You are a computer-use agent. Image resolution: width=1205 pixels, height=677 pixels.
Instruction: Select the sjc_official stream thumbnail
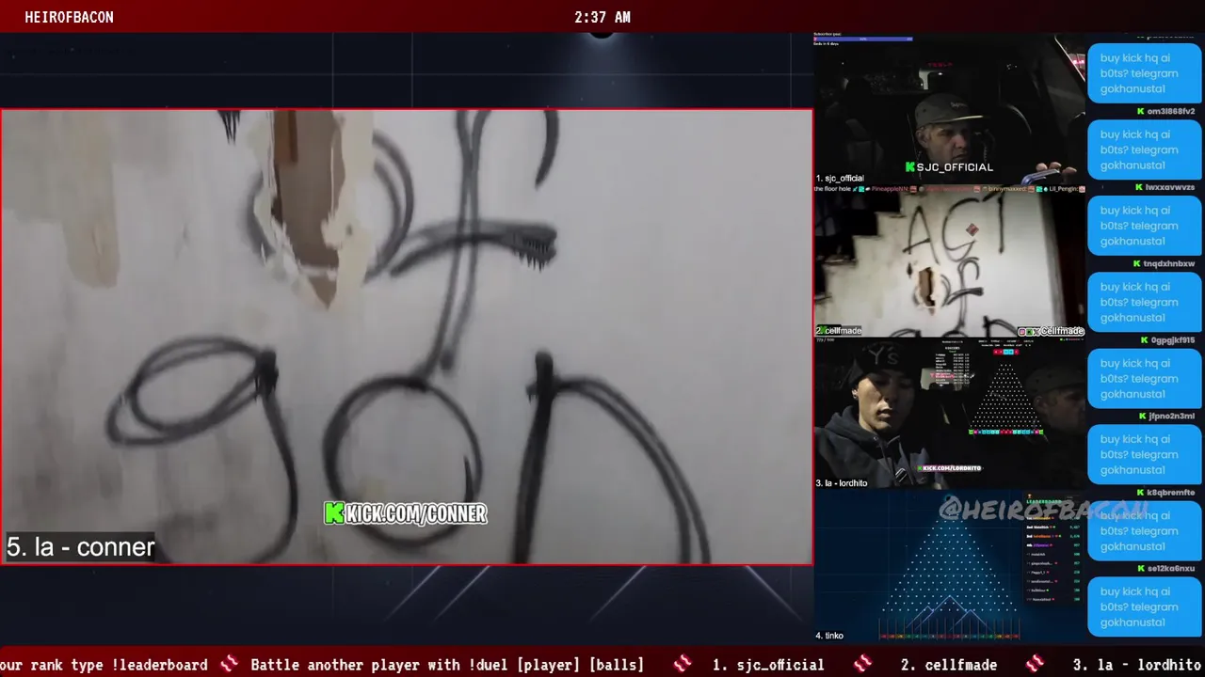click(949, 109)
